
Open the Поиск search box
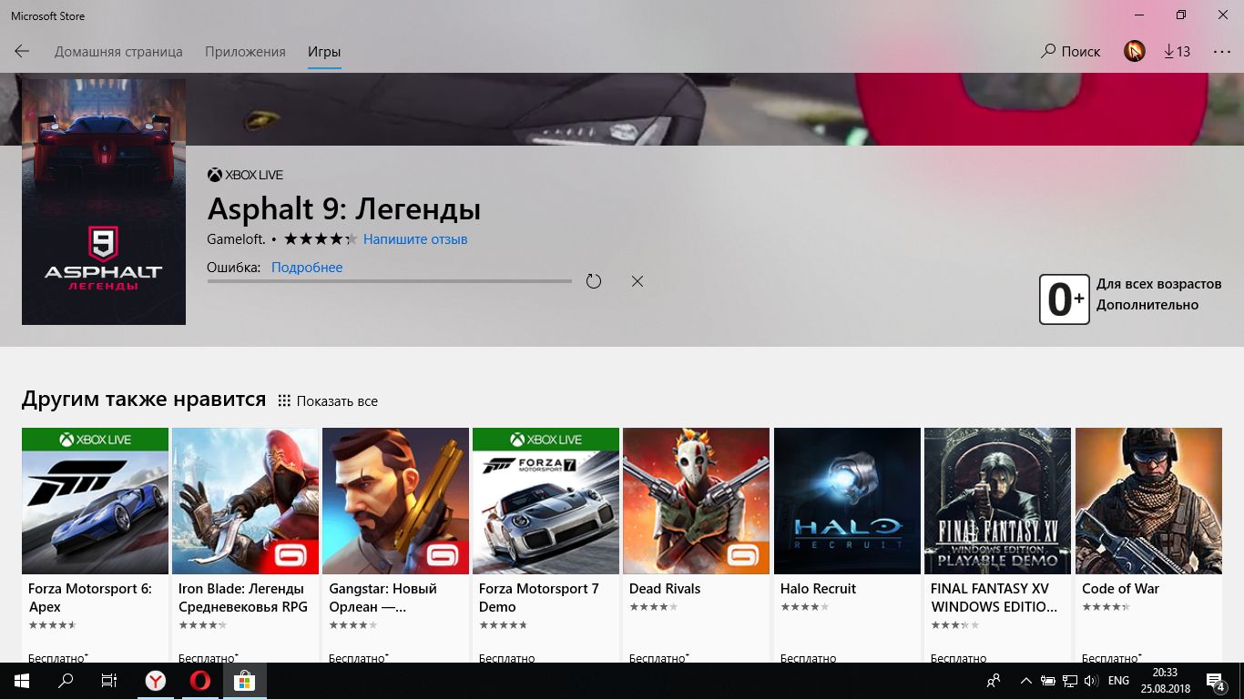(1070, 52)
